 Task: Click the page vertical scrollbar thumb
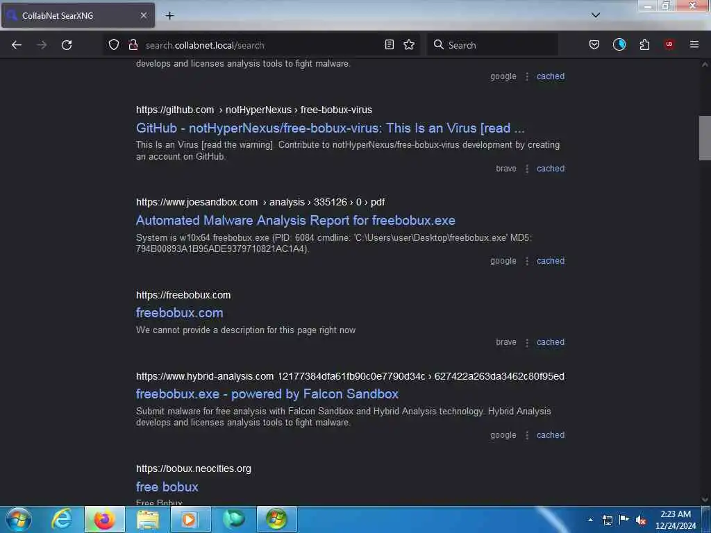tap(705, 138)
